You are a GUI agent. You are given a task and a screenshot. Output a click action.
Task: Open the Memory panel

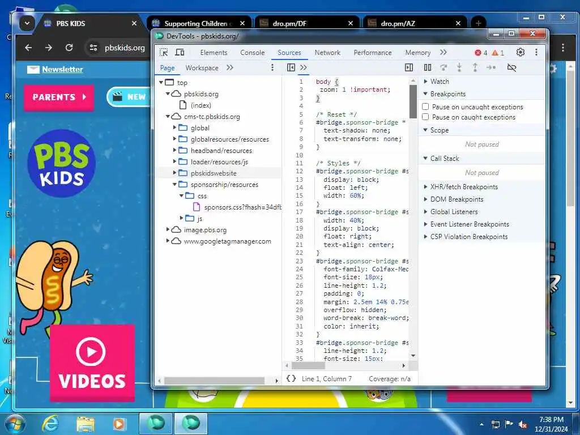tap(417, 53)
